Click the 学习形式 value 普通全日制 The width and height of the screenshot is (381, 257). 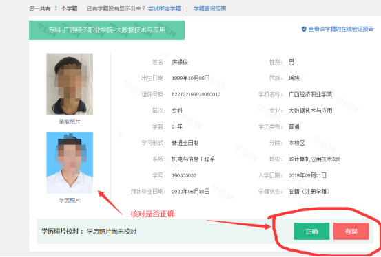pyautogui.click(x=185, y=143)
